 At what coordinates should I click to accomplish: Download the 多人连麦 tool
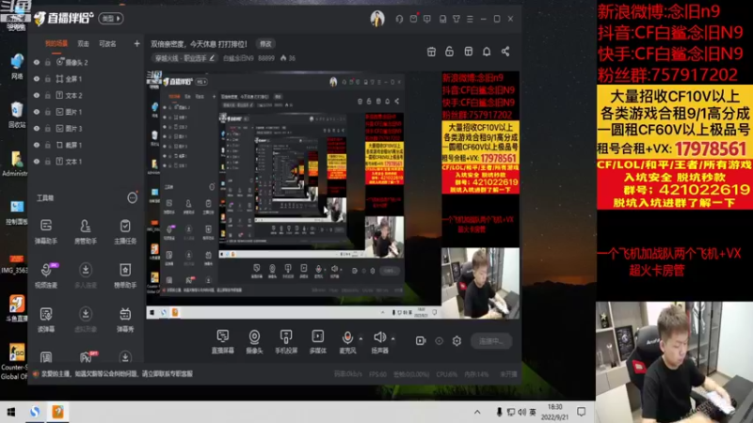point(86,275)
